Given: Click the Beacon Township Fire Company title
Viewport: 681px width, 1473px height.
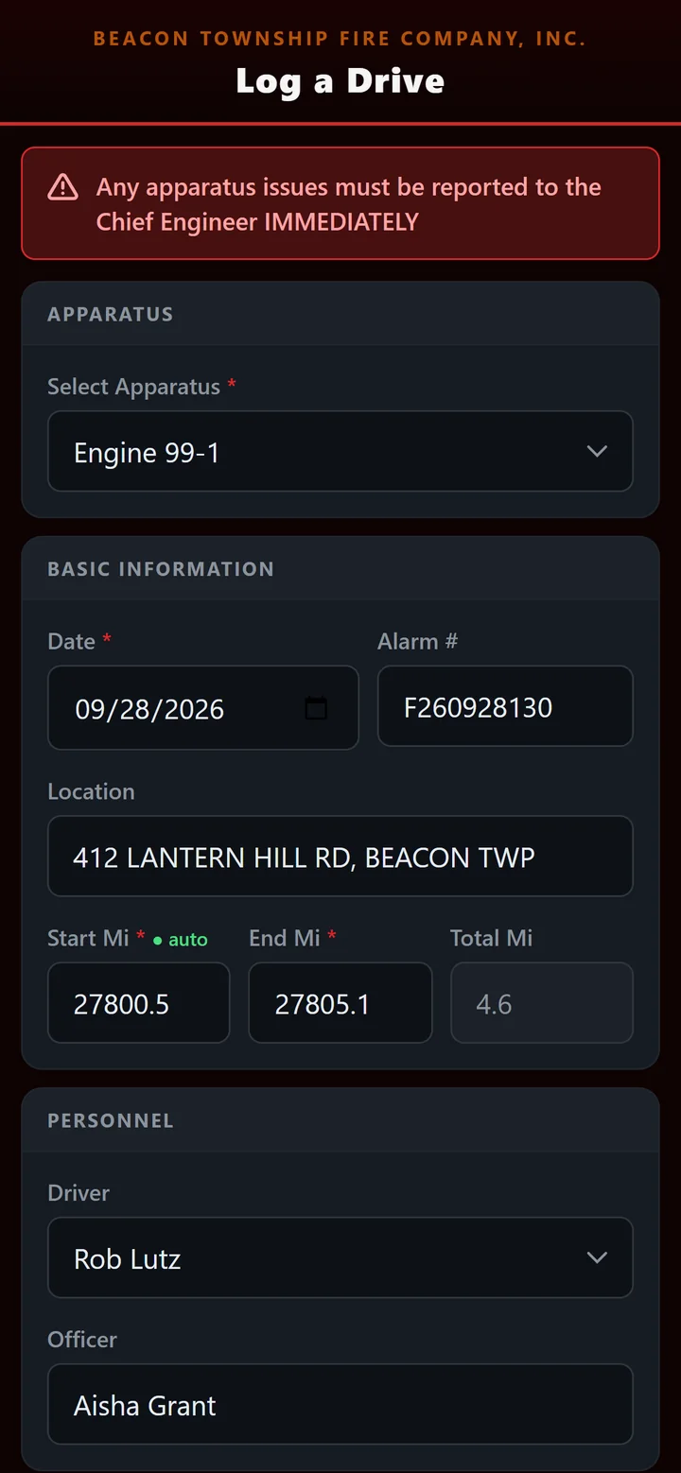Looking at the screenshot, I should [340, 39].
